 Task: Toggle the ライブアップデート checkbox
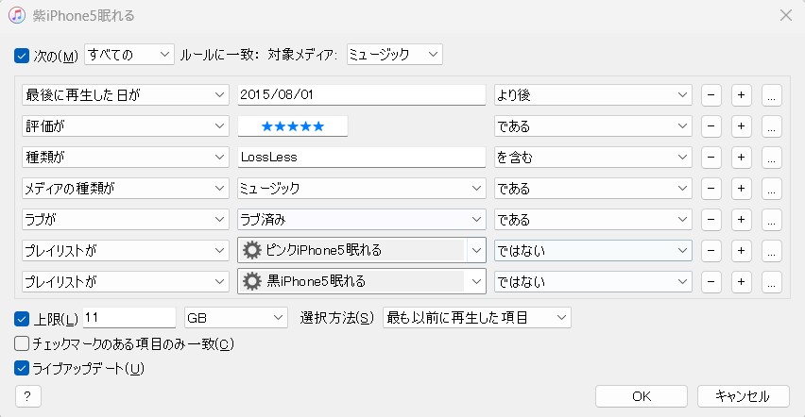23,369
